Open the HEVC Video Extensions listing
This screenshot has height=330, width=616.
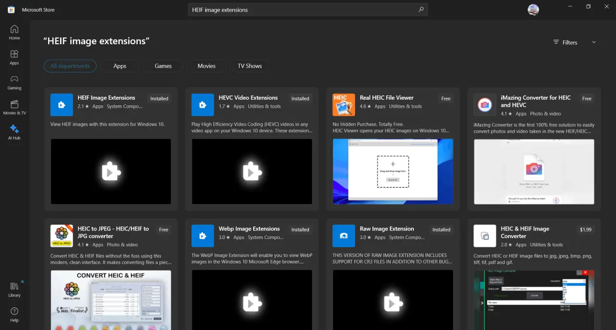click(x=248, y=97)
